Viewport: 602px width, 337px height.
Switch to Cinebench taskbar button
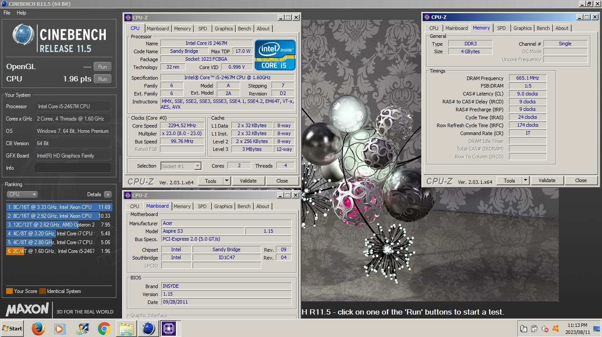(x=149, y=329)
